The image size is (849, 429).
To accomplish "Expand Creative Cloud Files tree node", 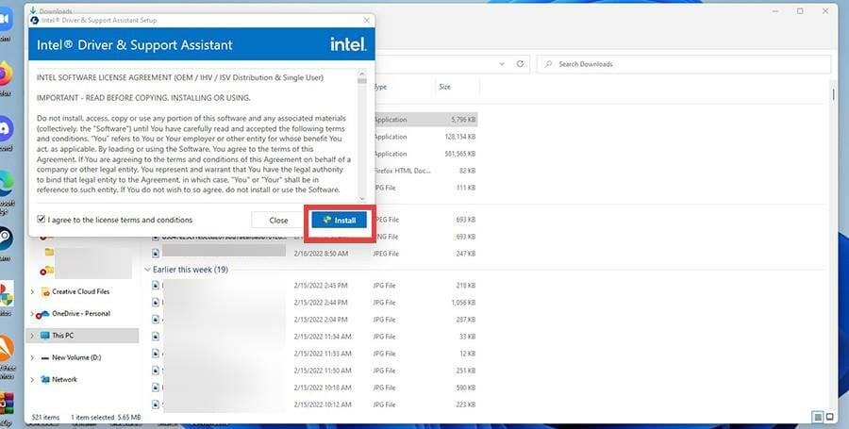I will click(32, 291).
